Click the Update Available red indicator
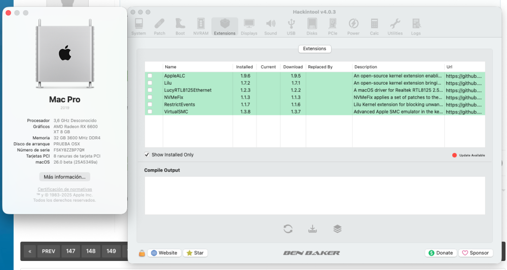Screen dimensions: 507x270 [454, 156]
